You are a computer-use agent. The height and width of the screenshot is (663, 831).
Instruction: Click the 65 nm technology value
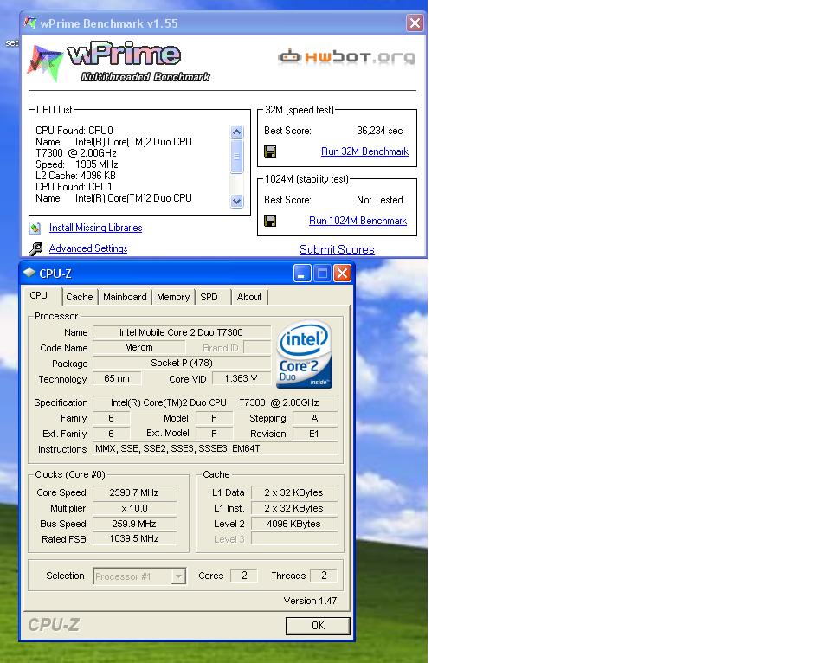[x=117, y=378]
